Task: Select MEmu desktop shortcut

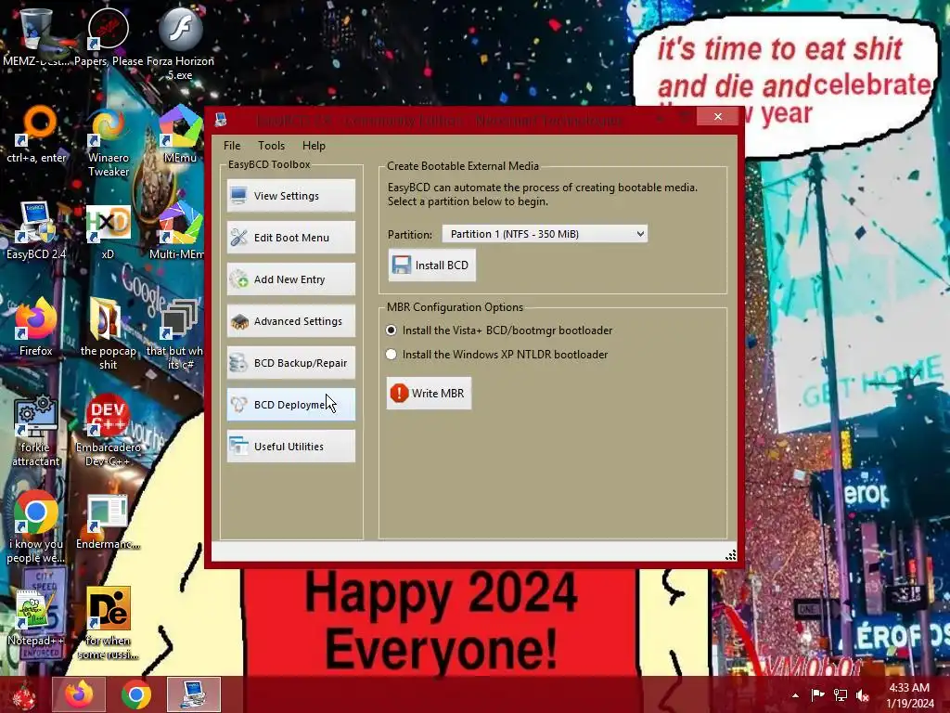Action: pos(180,135)
